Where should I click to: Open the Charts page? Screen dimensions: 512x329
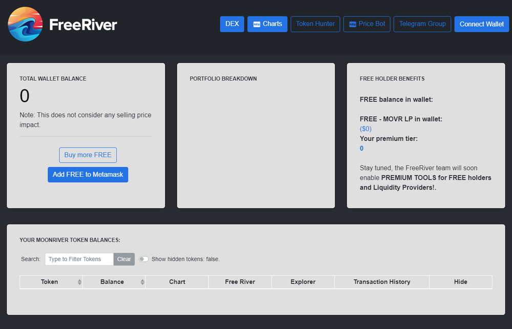coord(267,24)
